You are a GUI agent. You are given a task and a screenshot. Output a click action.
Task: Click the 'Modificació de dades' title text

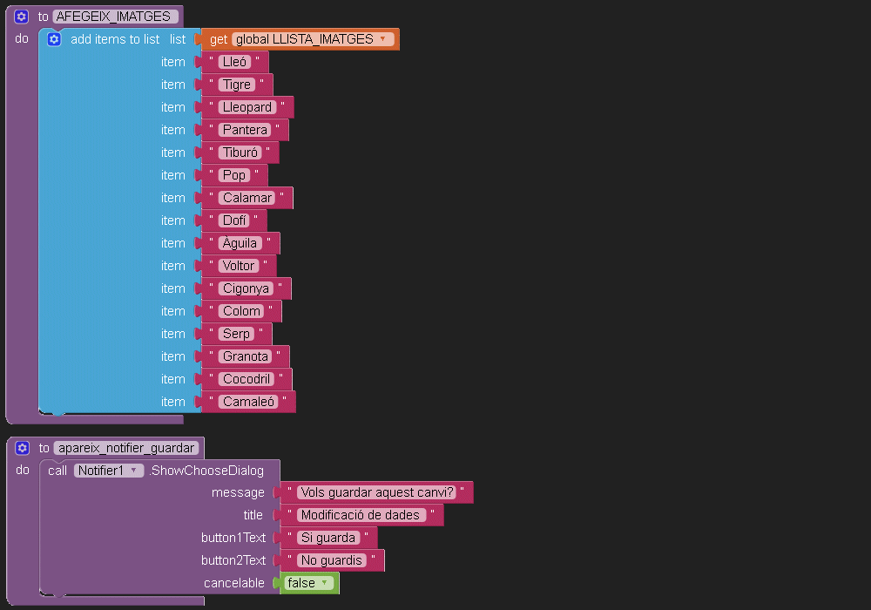click(x=361, y=515)
